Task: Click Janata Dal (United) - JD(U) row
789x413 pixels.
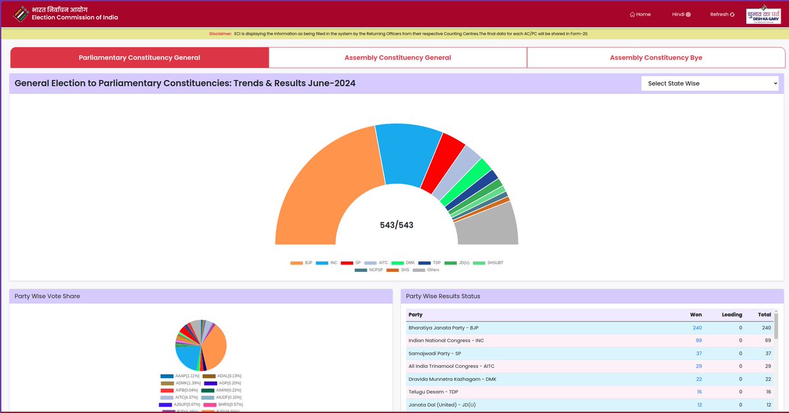Action: 589,404
